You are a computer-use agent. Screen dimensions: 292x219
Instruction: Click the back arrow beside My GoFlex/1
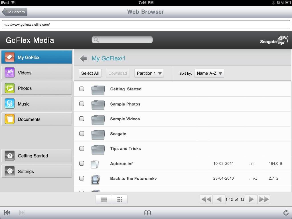click(83, 58)
